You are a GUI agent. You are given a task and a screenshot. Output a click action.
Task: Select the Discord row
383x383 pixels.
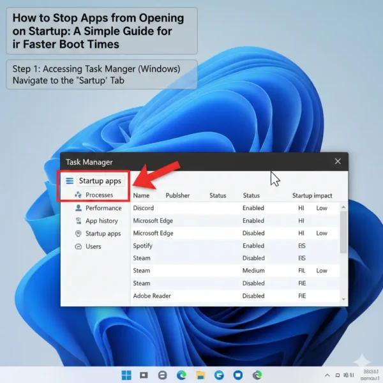[x=235, y=208]
